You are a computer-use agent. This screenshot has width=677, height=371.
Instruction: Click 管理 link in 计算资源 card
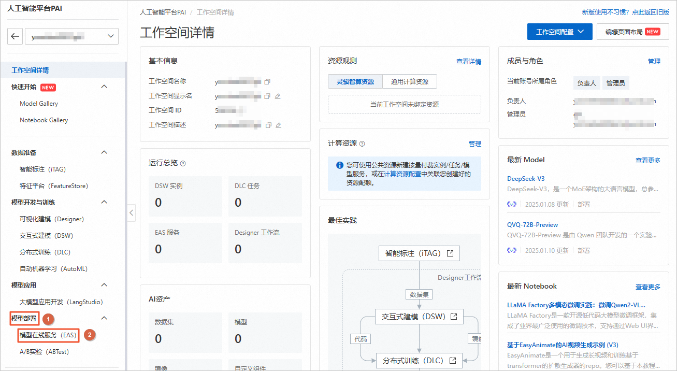(x=475, y=144)
